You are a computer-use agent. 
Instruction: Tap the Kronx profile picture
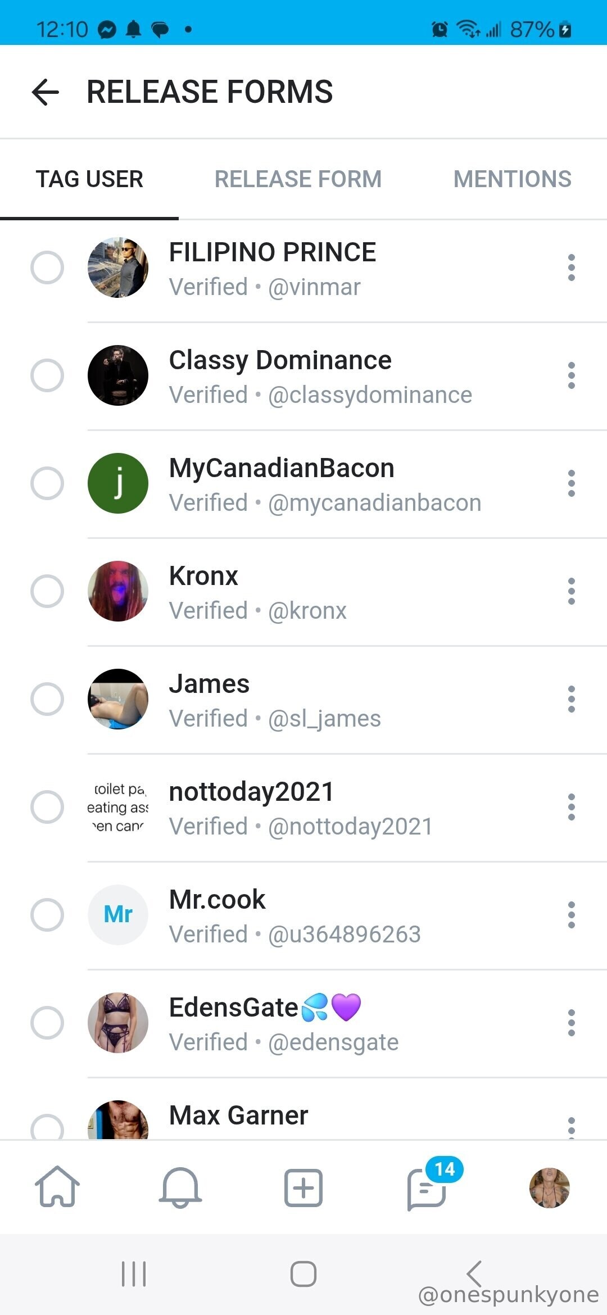pos(118,591)
